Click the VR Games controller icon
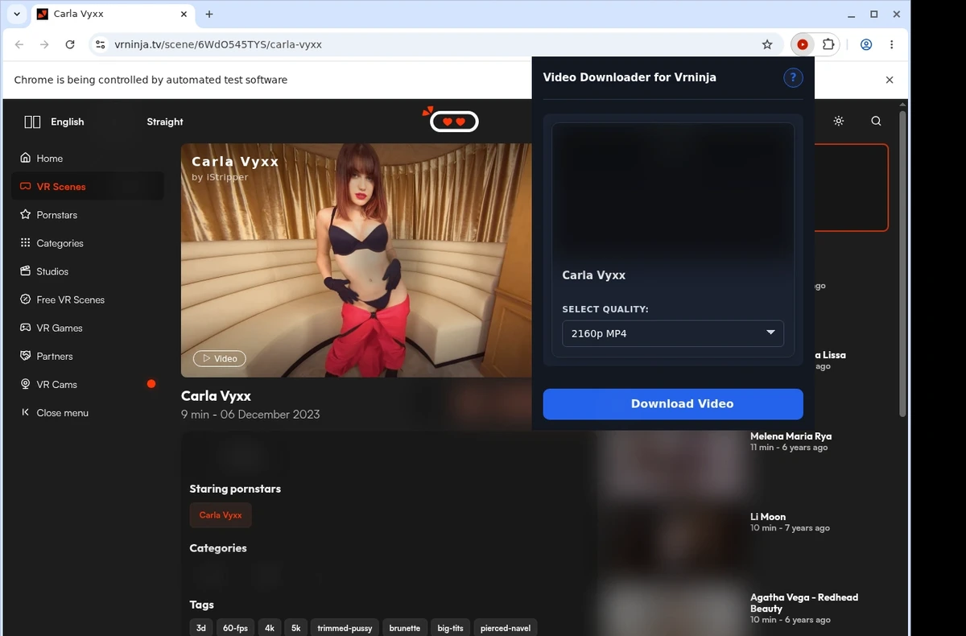The image size is (966, 636). (26, 328)
